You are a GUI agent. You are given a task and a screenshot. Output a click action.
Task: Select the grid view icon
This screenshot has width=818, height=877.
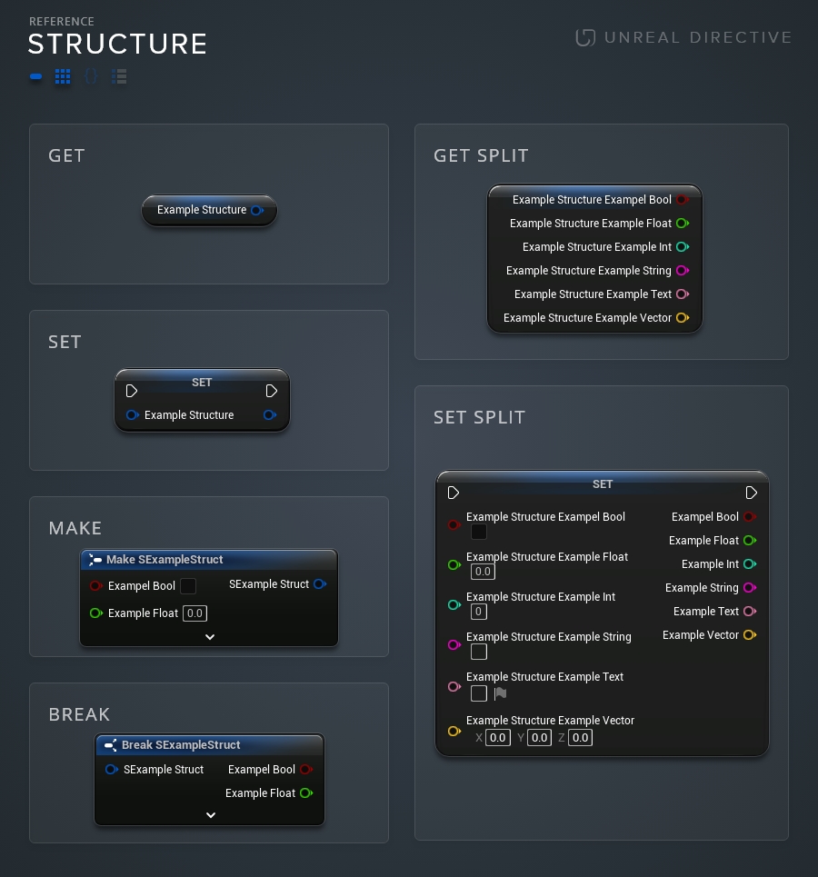click(x=63, y=76)
